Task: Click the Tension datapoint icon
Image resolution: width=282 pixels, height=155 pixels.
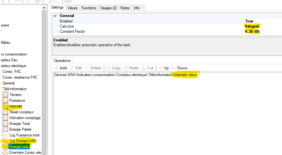Action: (x=5, y=95)
